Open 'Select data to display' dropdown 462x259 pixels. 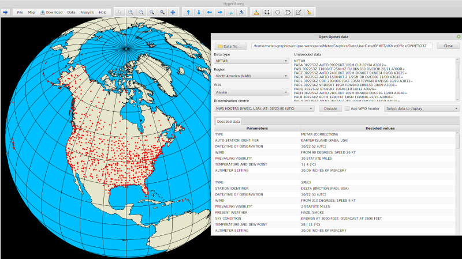(422, 108)
